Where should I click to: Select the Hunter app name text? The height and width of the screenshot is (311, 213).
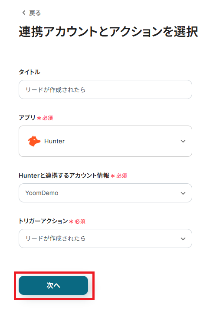[55, 141]
